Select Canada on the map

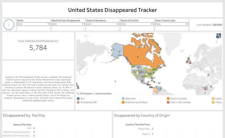coord(144,55)
